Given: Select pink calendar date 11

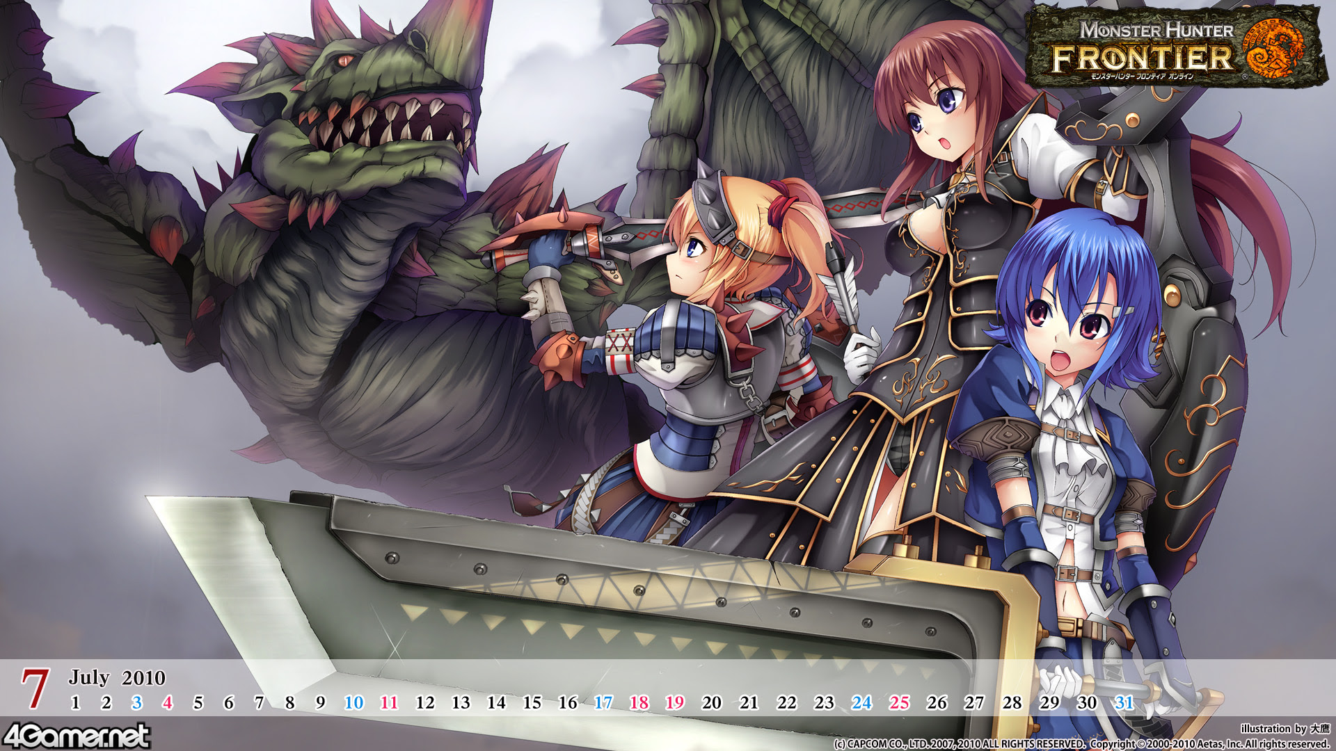Looking at the screenshot, I should click(389, 702).
